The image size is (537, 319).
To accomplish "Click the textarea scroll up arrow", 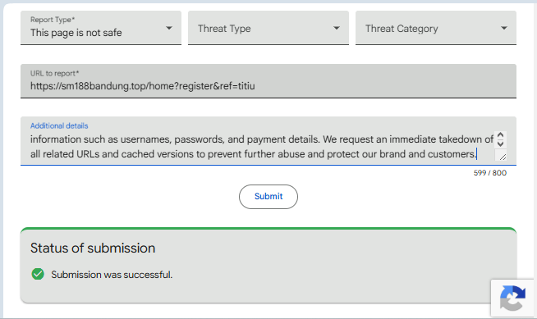I will 500,135.
